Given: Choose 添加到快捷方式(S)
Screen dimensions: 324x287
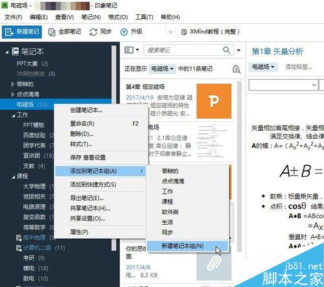Looking at the screenshot, I should click(x=100, y=185).
